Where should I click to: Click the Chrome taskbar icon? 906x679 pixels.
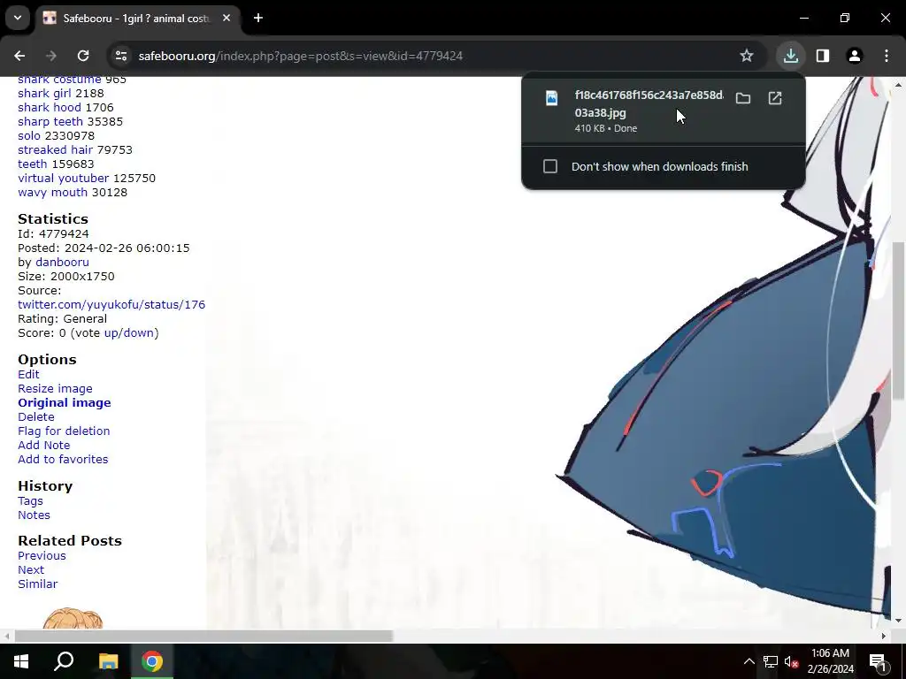152,661
